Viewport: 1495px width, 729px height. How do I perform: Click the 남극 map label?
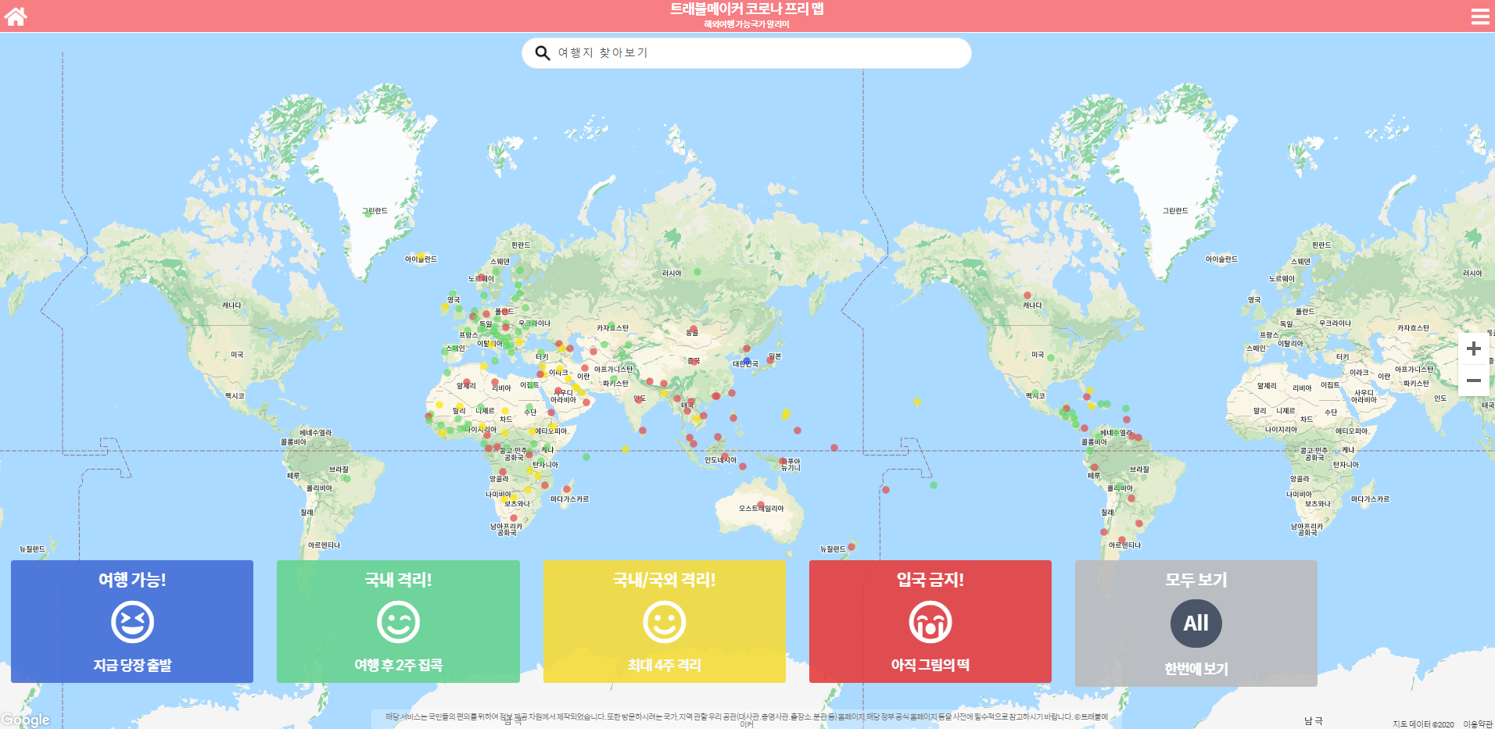click(x=1314, y=721)
